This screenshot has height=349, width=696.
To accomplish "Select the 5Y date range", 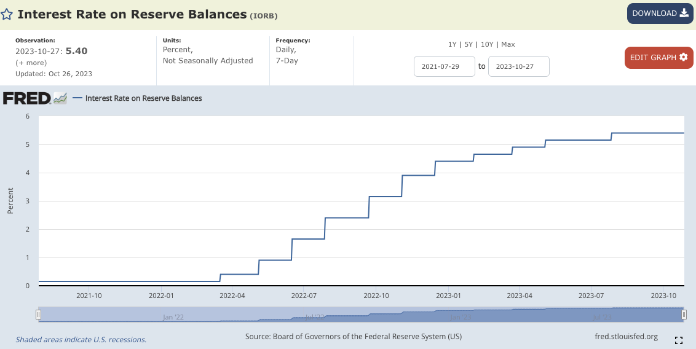I will [x=469, y=44].
